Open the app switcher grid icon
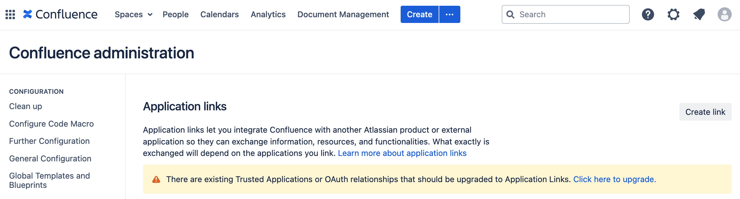This screenshot has width=740, height=199. 10,14
